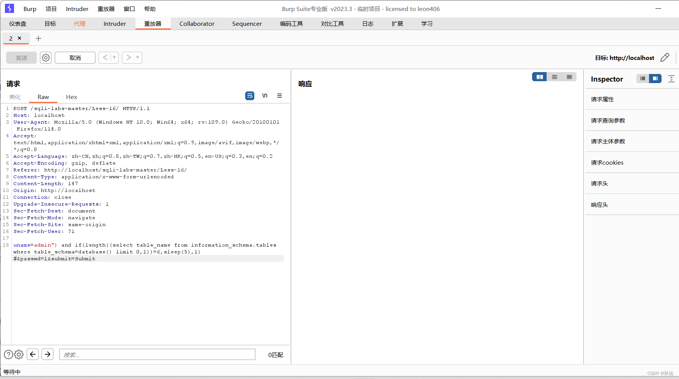Click the POST request first line
Viewport: 679px width, 379px height.
point(82,109)
